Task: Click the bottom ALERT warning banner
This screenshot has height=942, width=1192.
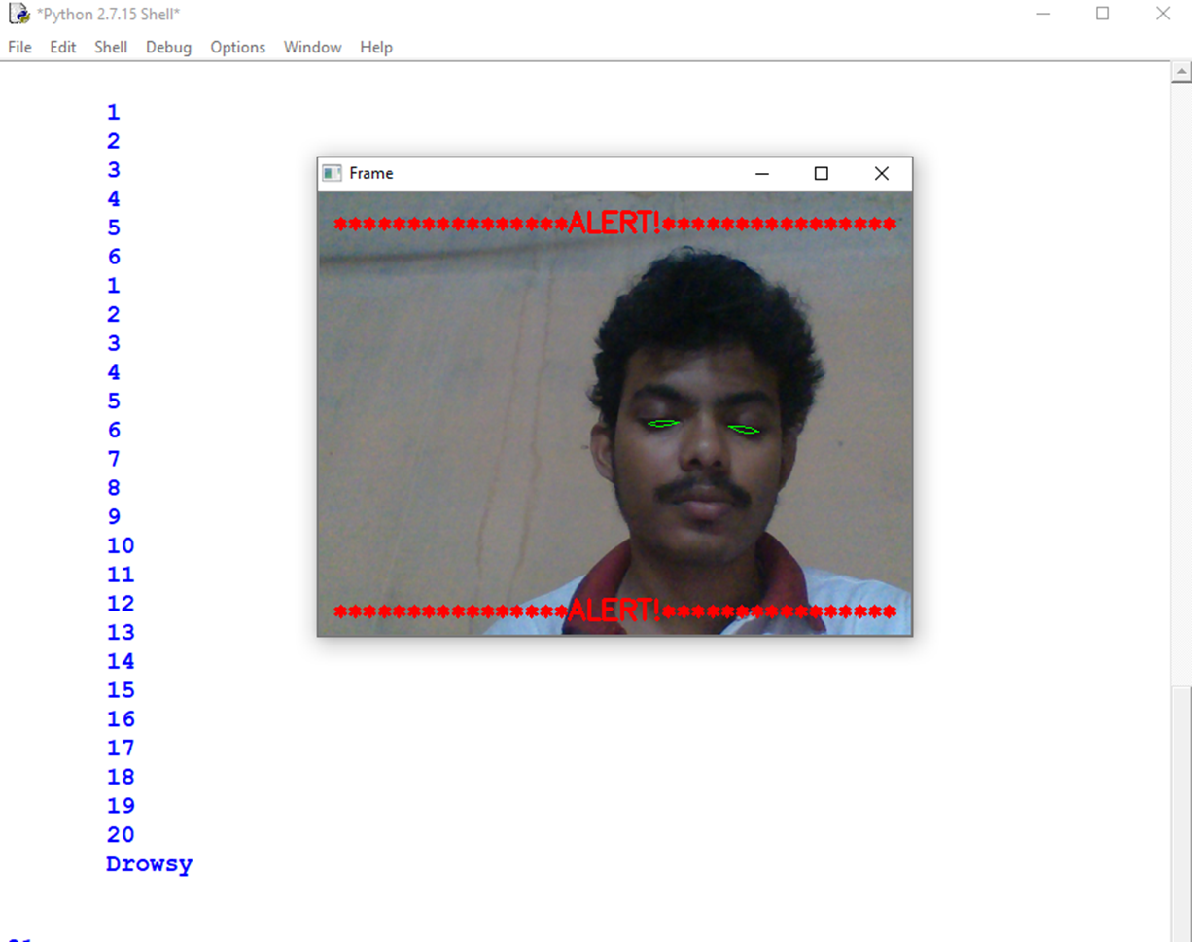Action: (614, 610)
